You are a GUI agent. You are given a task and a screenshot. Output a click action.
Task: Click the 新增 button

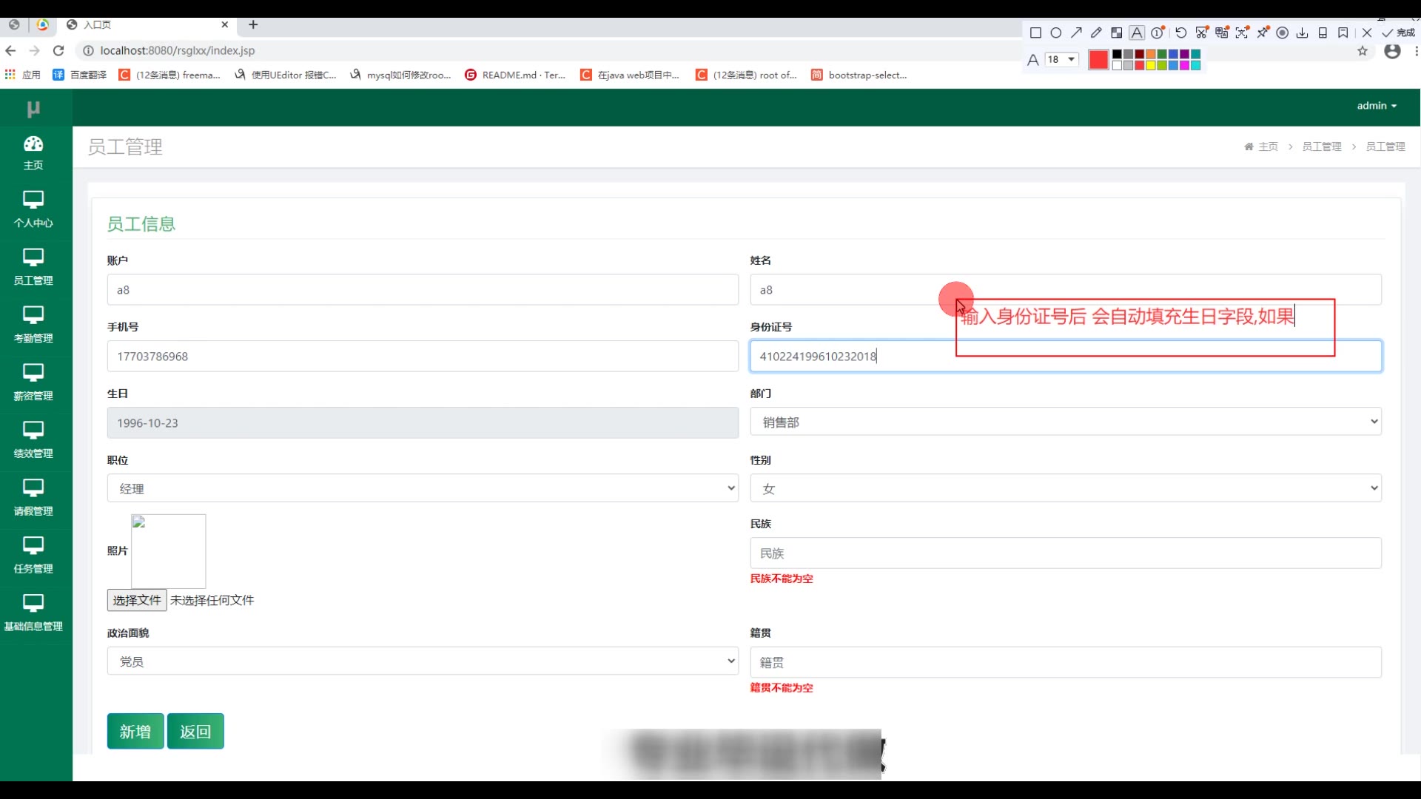[135, 732]
